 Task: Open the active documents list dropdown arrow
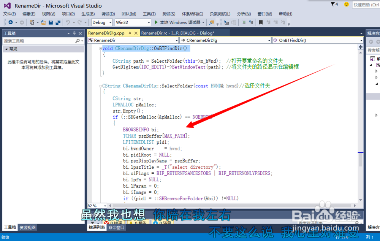361,33
